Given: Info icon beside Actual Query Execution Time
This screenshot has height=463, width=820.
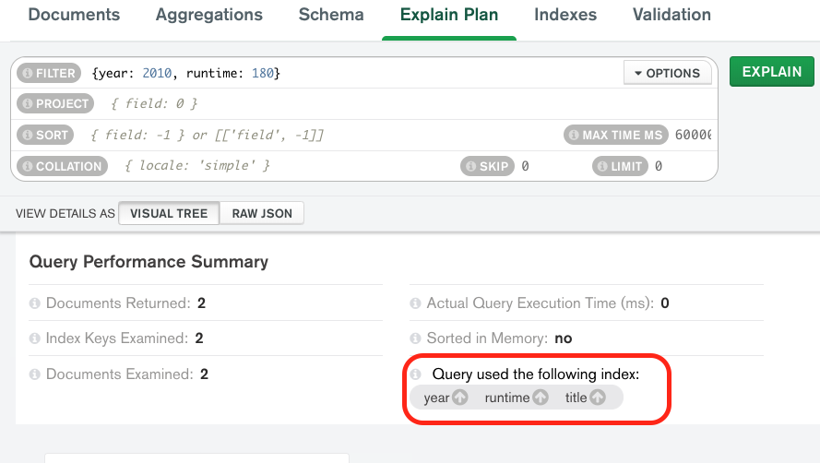Looking at the screenshot, I should [415, 303].
